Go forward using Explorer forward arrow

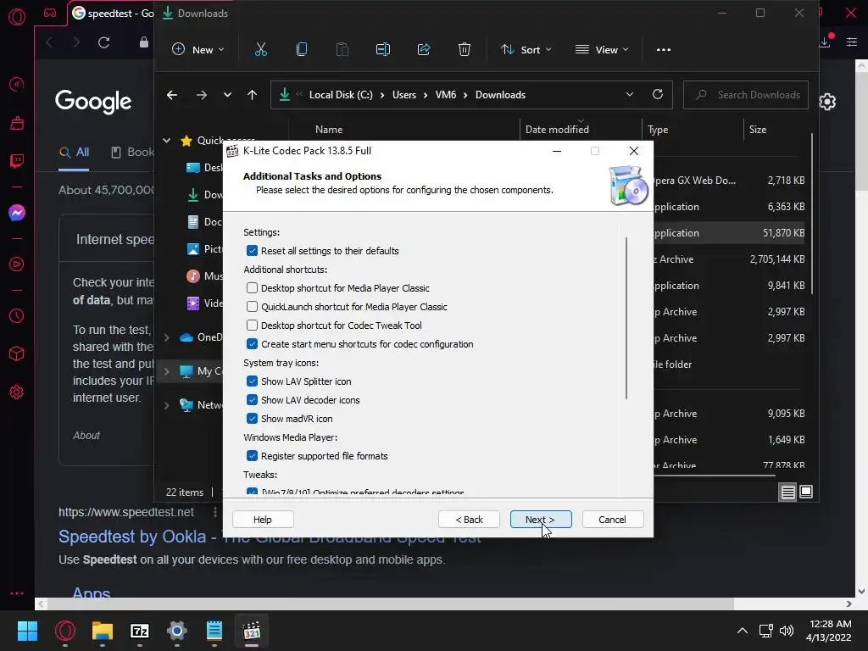(202, 95)
